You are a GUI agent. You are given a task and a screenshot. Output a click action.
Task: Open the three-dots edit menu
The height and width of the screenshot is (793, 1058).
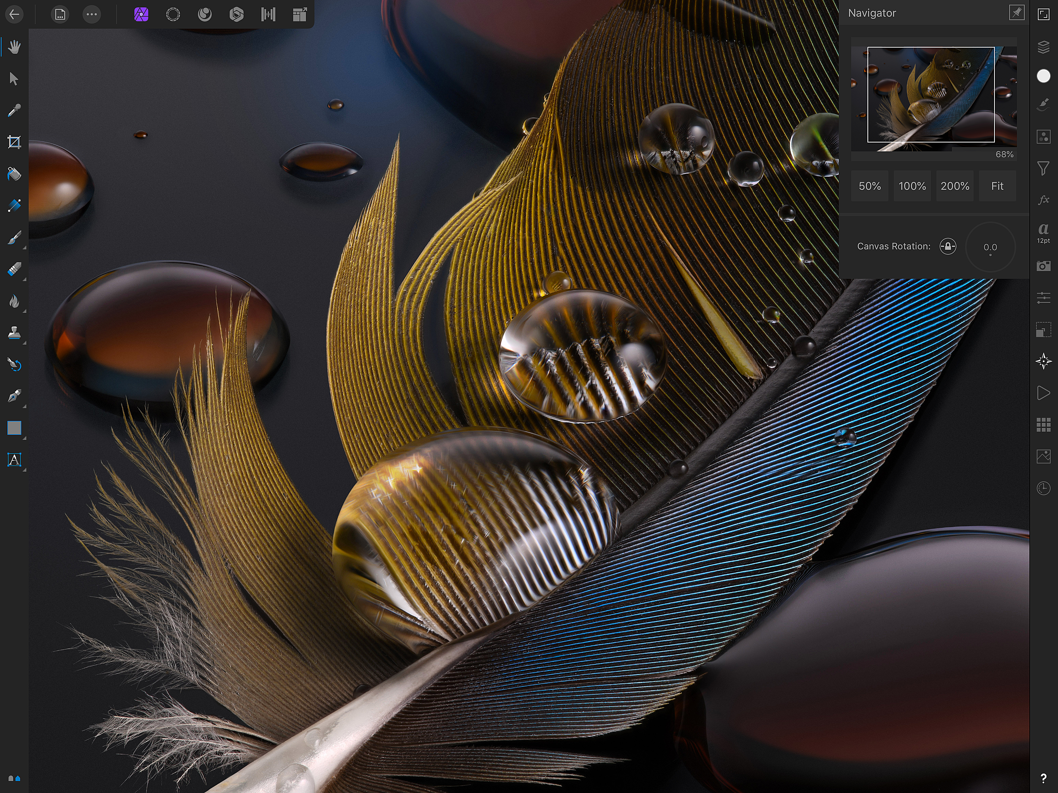(91, 14)
